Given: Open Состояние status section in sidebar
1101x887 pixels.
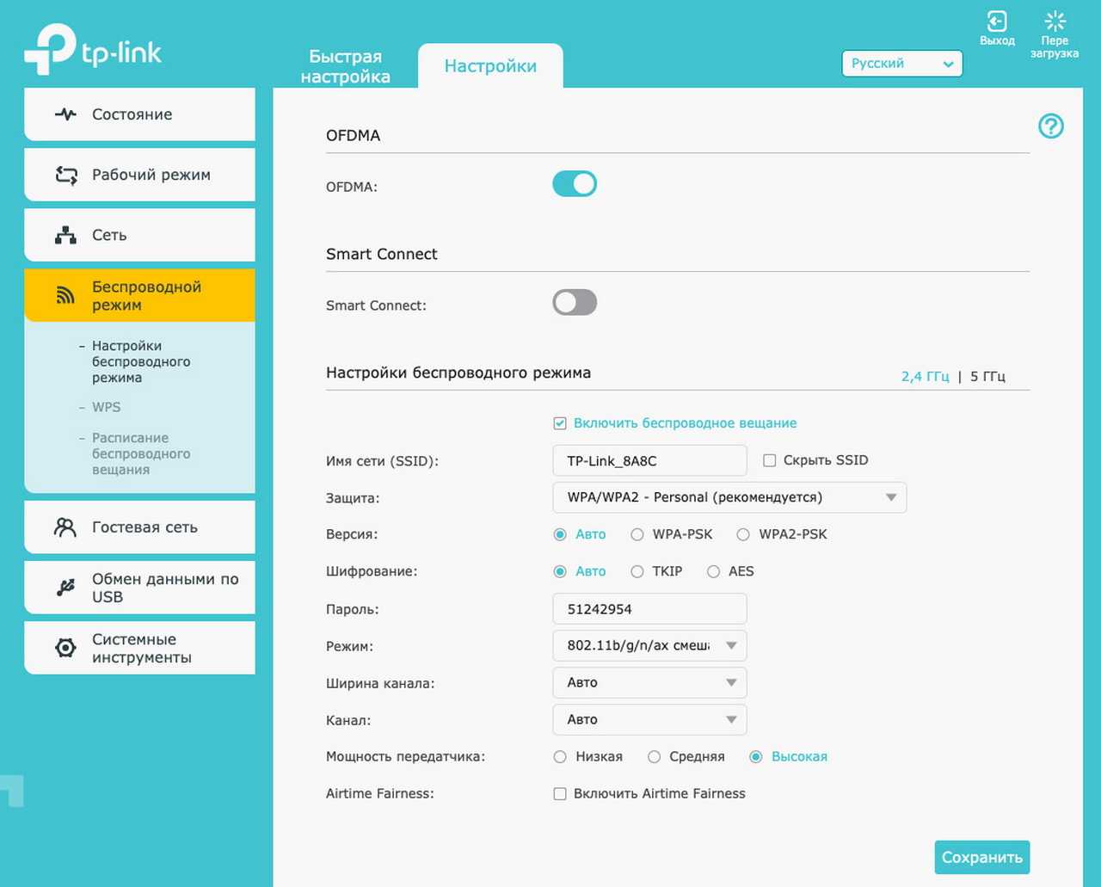Looking at the screenshot, I should [140, 114].
